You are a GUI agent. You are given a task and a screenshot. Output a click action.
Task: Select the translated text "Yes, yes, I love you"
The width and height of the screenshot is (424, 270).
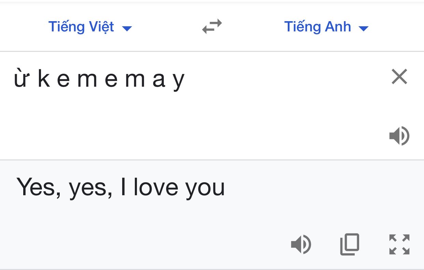pos(121,187)
